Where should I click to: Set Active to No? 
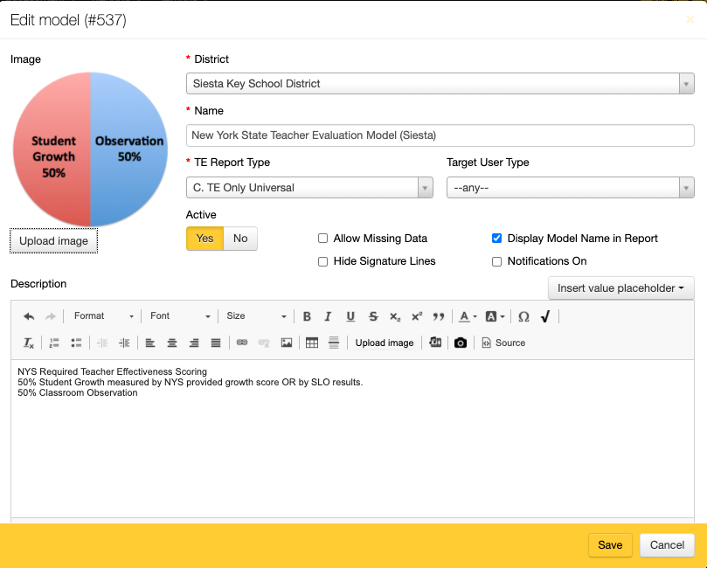point(240,239)
